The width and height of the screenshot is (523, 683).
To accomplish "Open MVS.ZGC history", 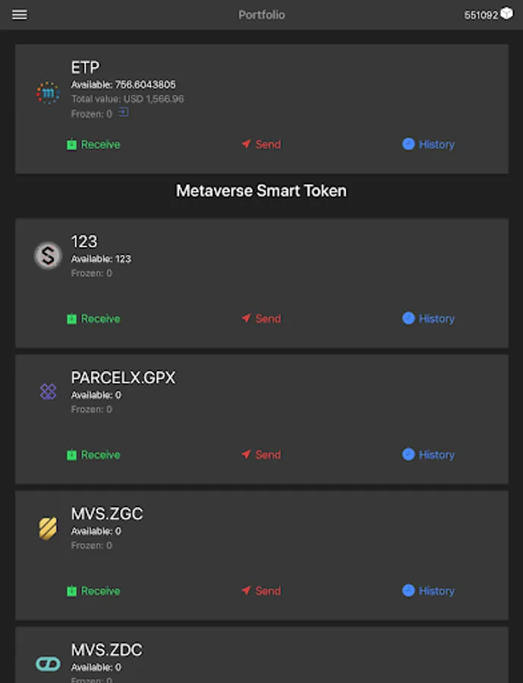I will (428, 590).
